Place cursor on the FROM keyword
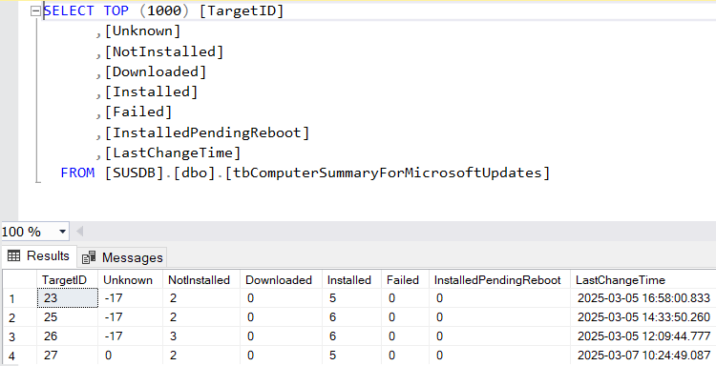 click(x=77, y=173)
